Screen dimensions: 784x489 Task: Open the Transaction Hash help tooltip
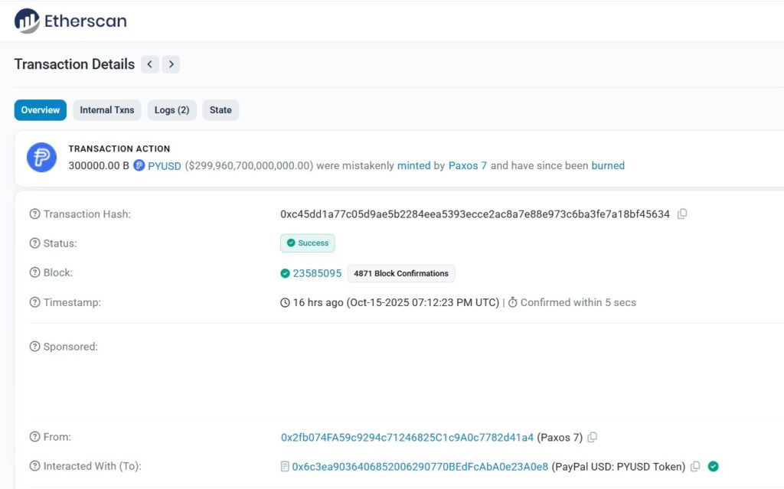(34, 214)
